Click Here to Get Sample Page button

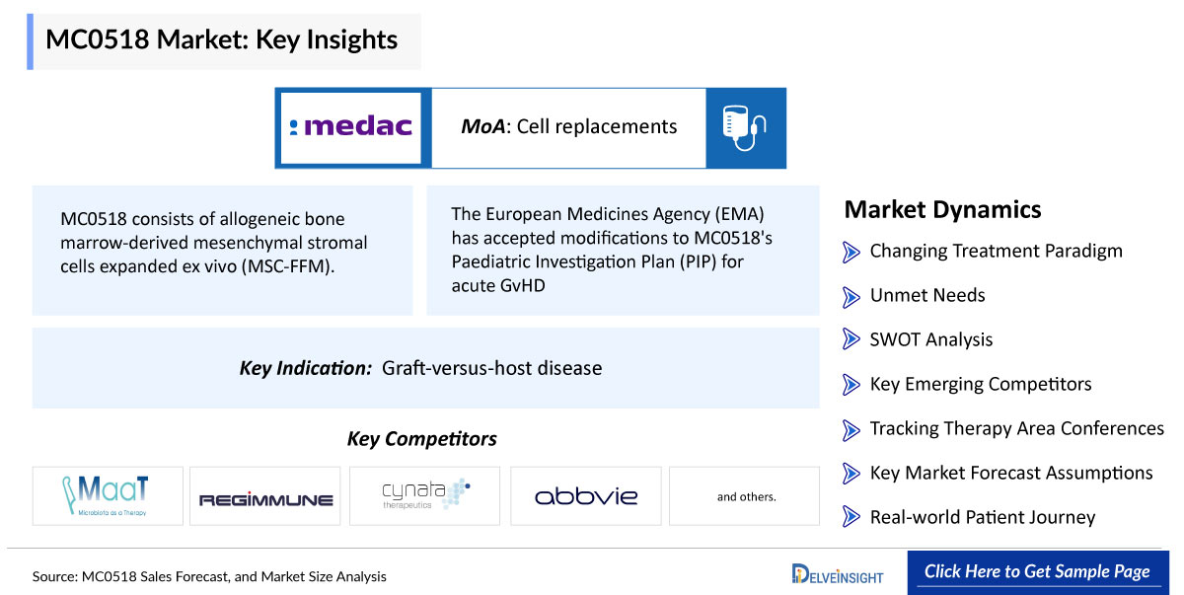(1037, 571)
